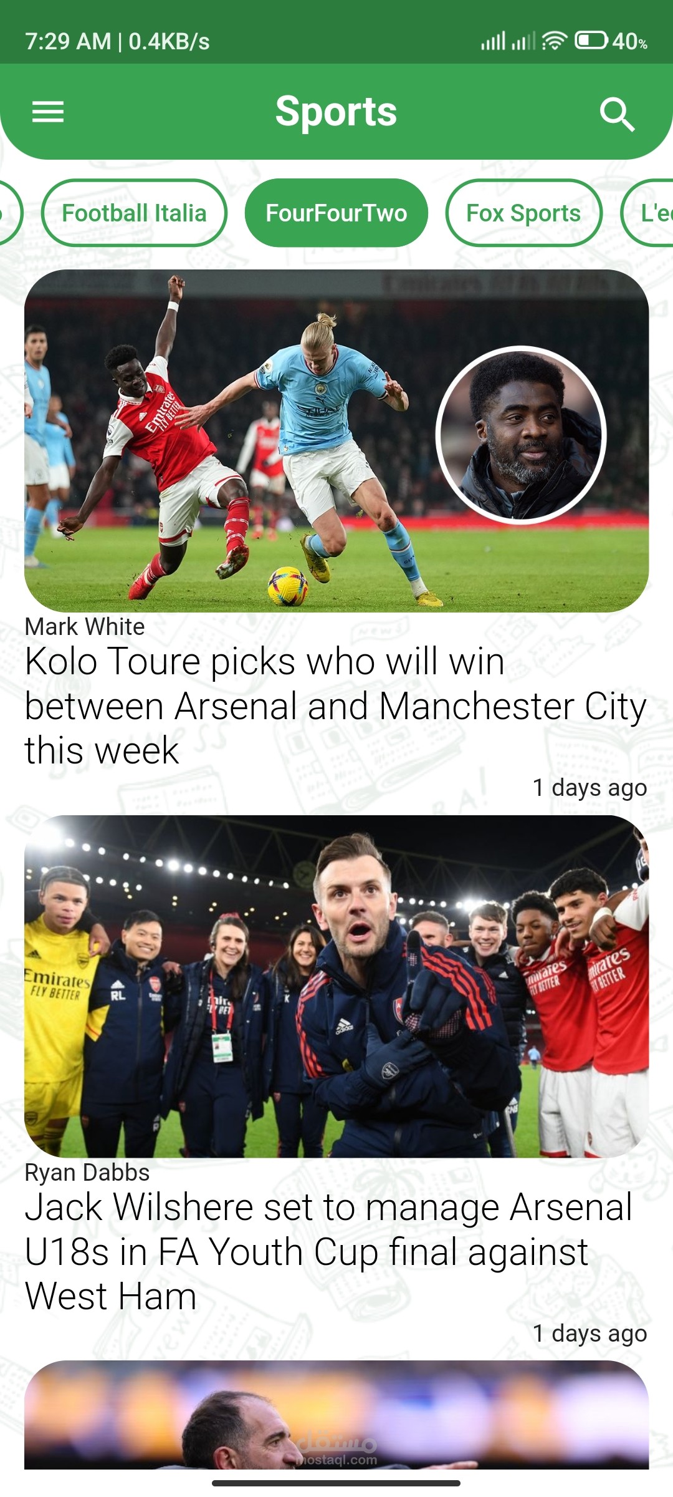The height and width of the screenshot is (1497, 673).
Task: Tap the Sports header title
Action: click(x=336, y=112)
